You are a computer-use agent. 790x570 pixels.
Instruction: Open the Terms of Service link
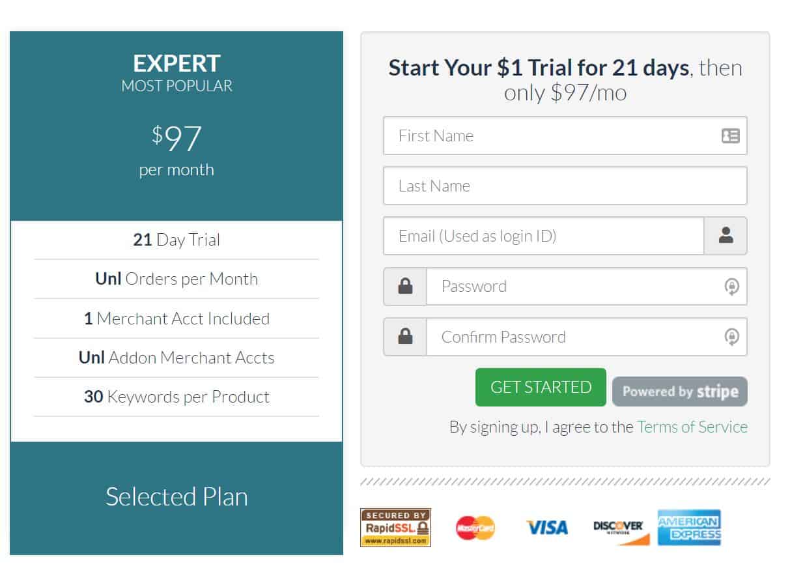point(692,427)
